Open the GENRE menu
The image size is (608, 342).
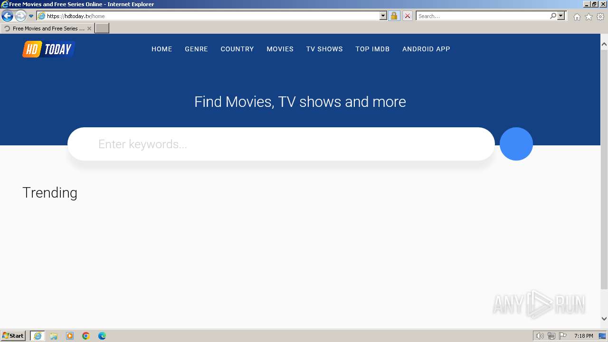(196, 49)
